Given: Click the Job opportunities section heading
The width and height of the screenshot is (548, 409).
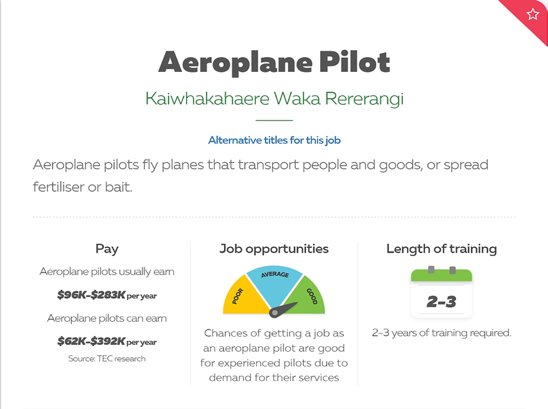Looking at the screenshot, I should [274, 249].
